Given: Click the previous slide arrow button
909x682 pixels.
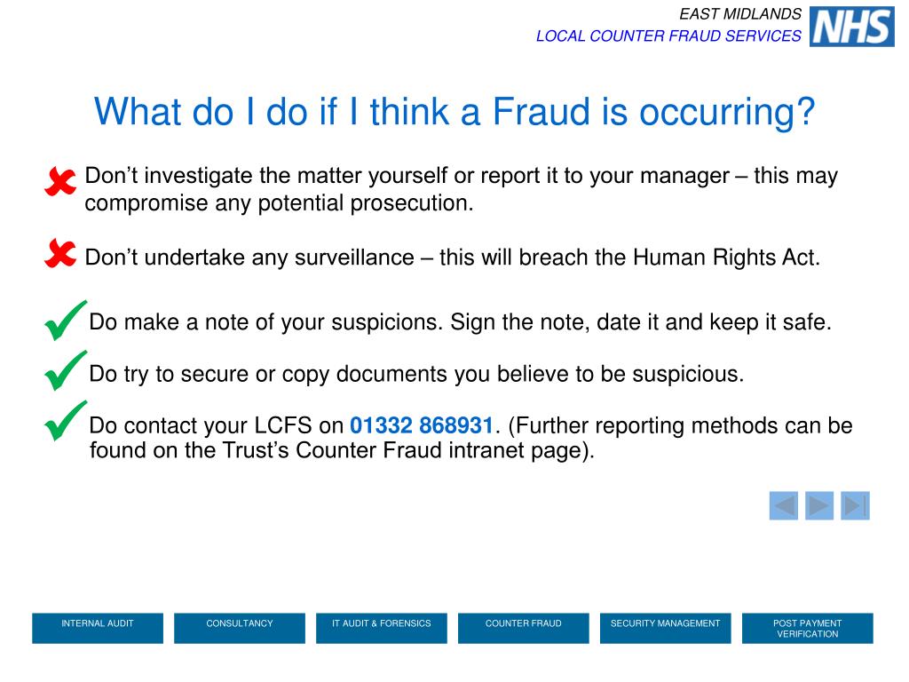Looking at the screenshot, I should point(784,505).
